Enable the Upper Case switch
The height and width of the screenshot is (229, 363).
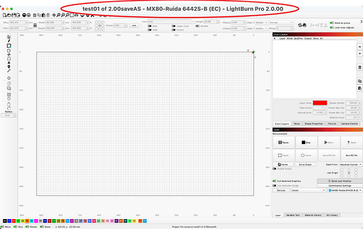174,26
